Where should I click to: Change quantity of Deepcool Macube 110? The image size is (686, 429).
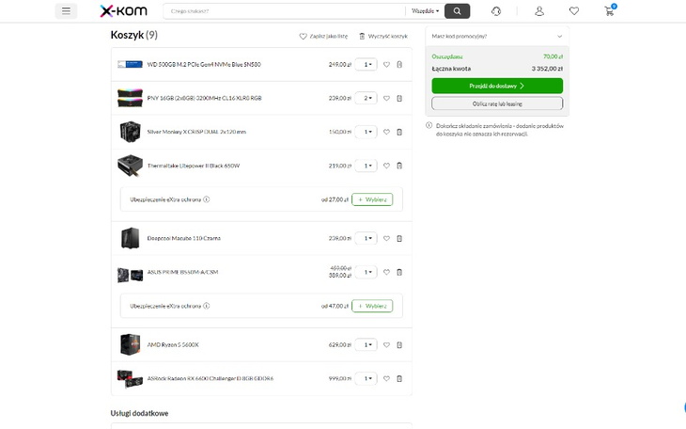coord(366,238)
